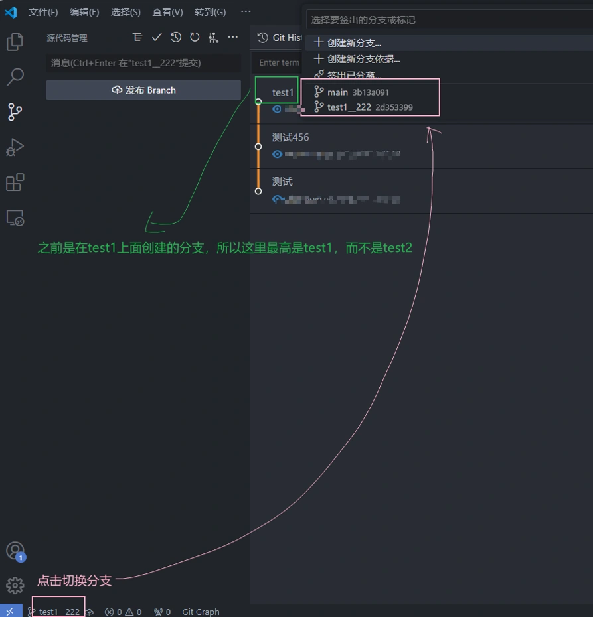Screen dimensions: 593x617
Task: Focus the 选择要签出的分支或标记 input
Action: pyautogui.click(x=450, y=20)
